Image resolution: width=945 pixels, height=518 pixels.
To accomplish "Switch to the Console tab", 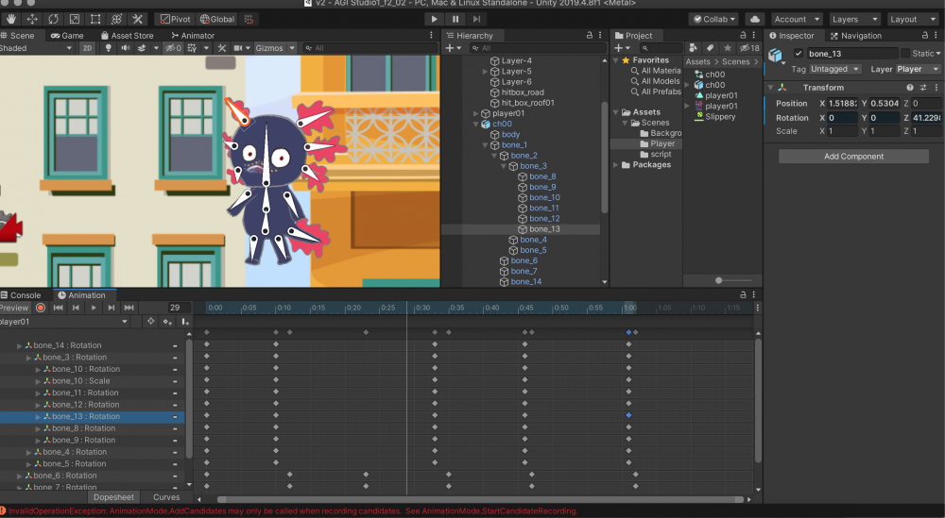I will click(21, 295).
